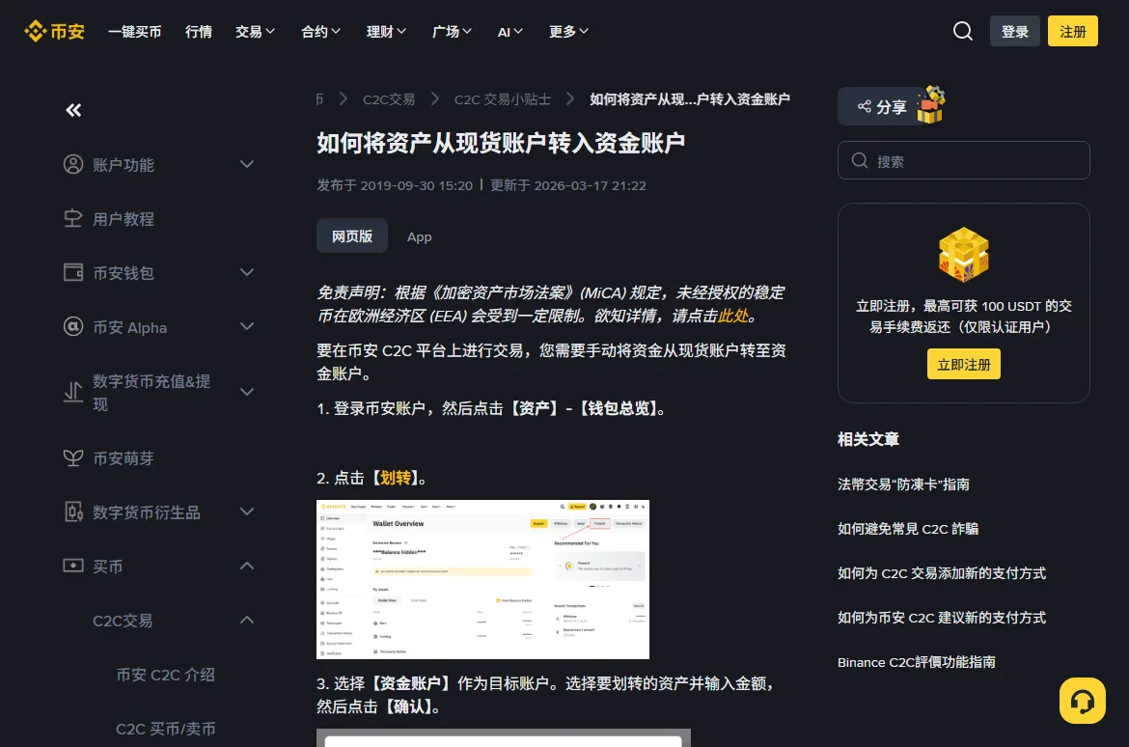The image size is (1129, 747).
Task: Open the customer support headset chat
Action: click(x=1082, y=700)
